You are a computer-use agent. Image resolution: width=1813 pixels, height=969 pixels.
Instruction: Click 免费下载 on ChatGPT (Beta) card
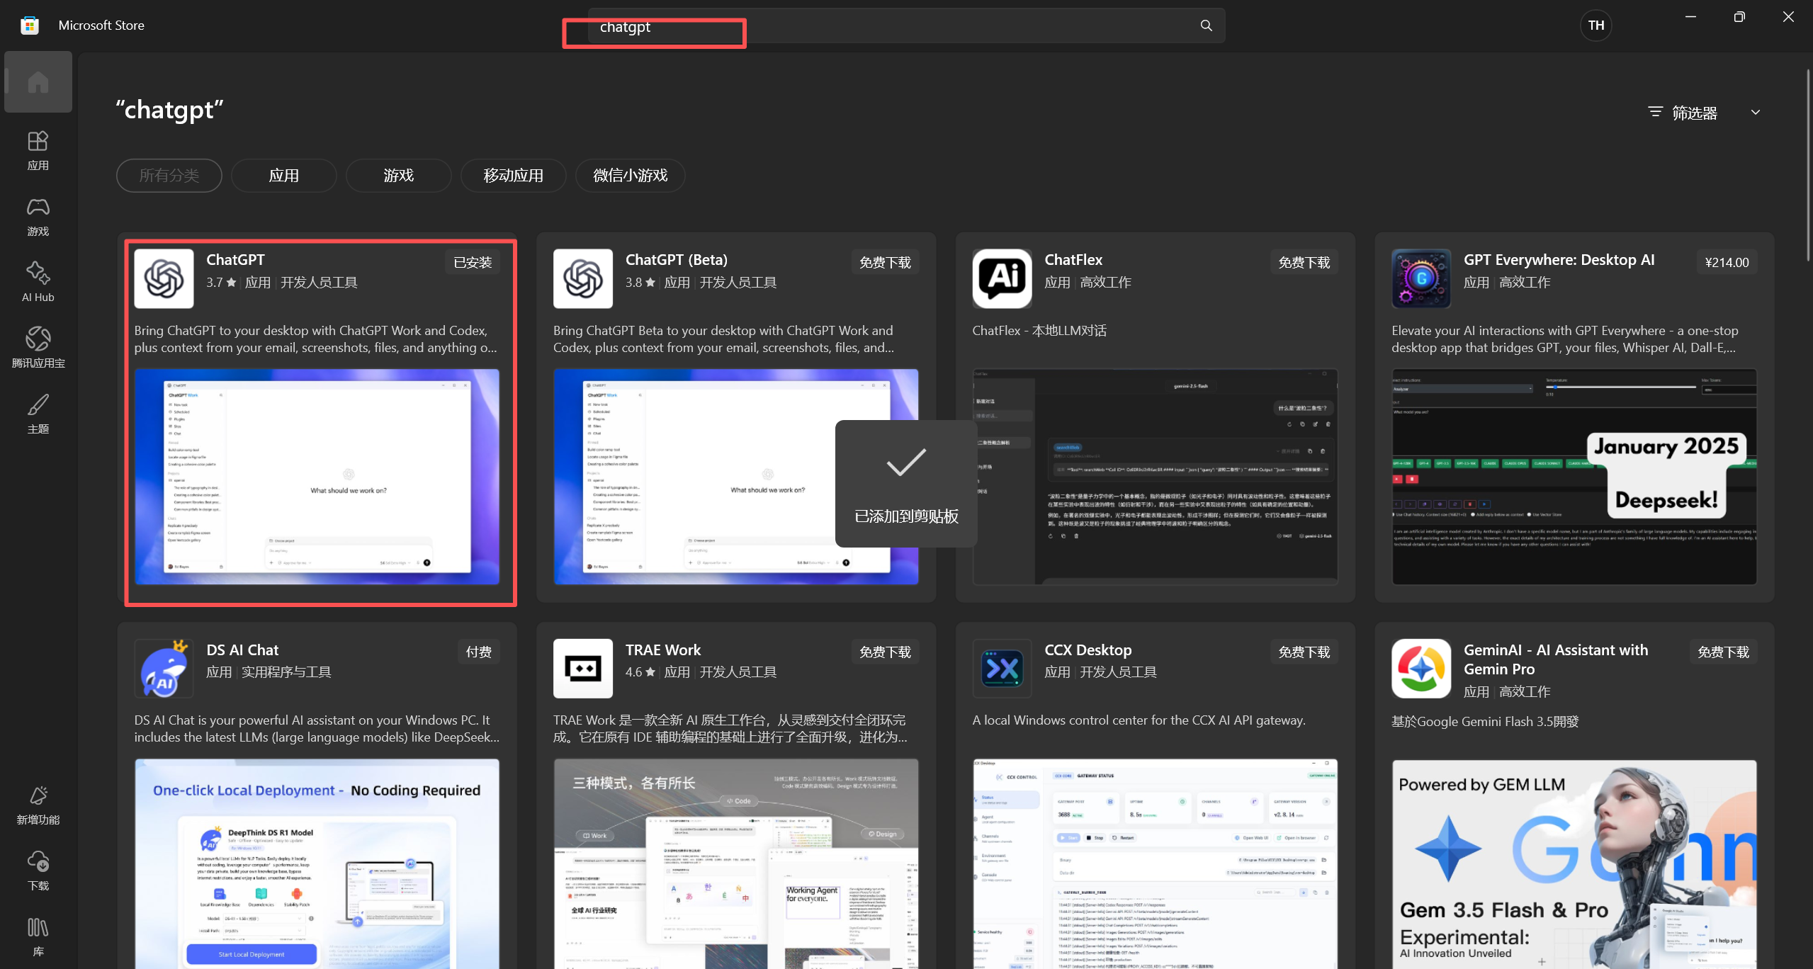(x=885, y=262)
